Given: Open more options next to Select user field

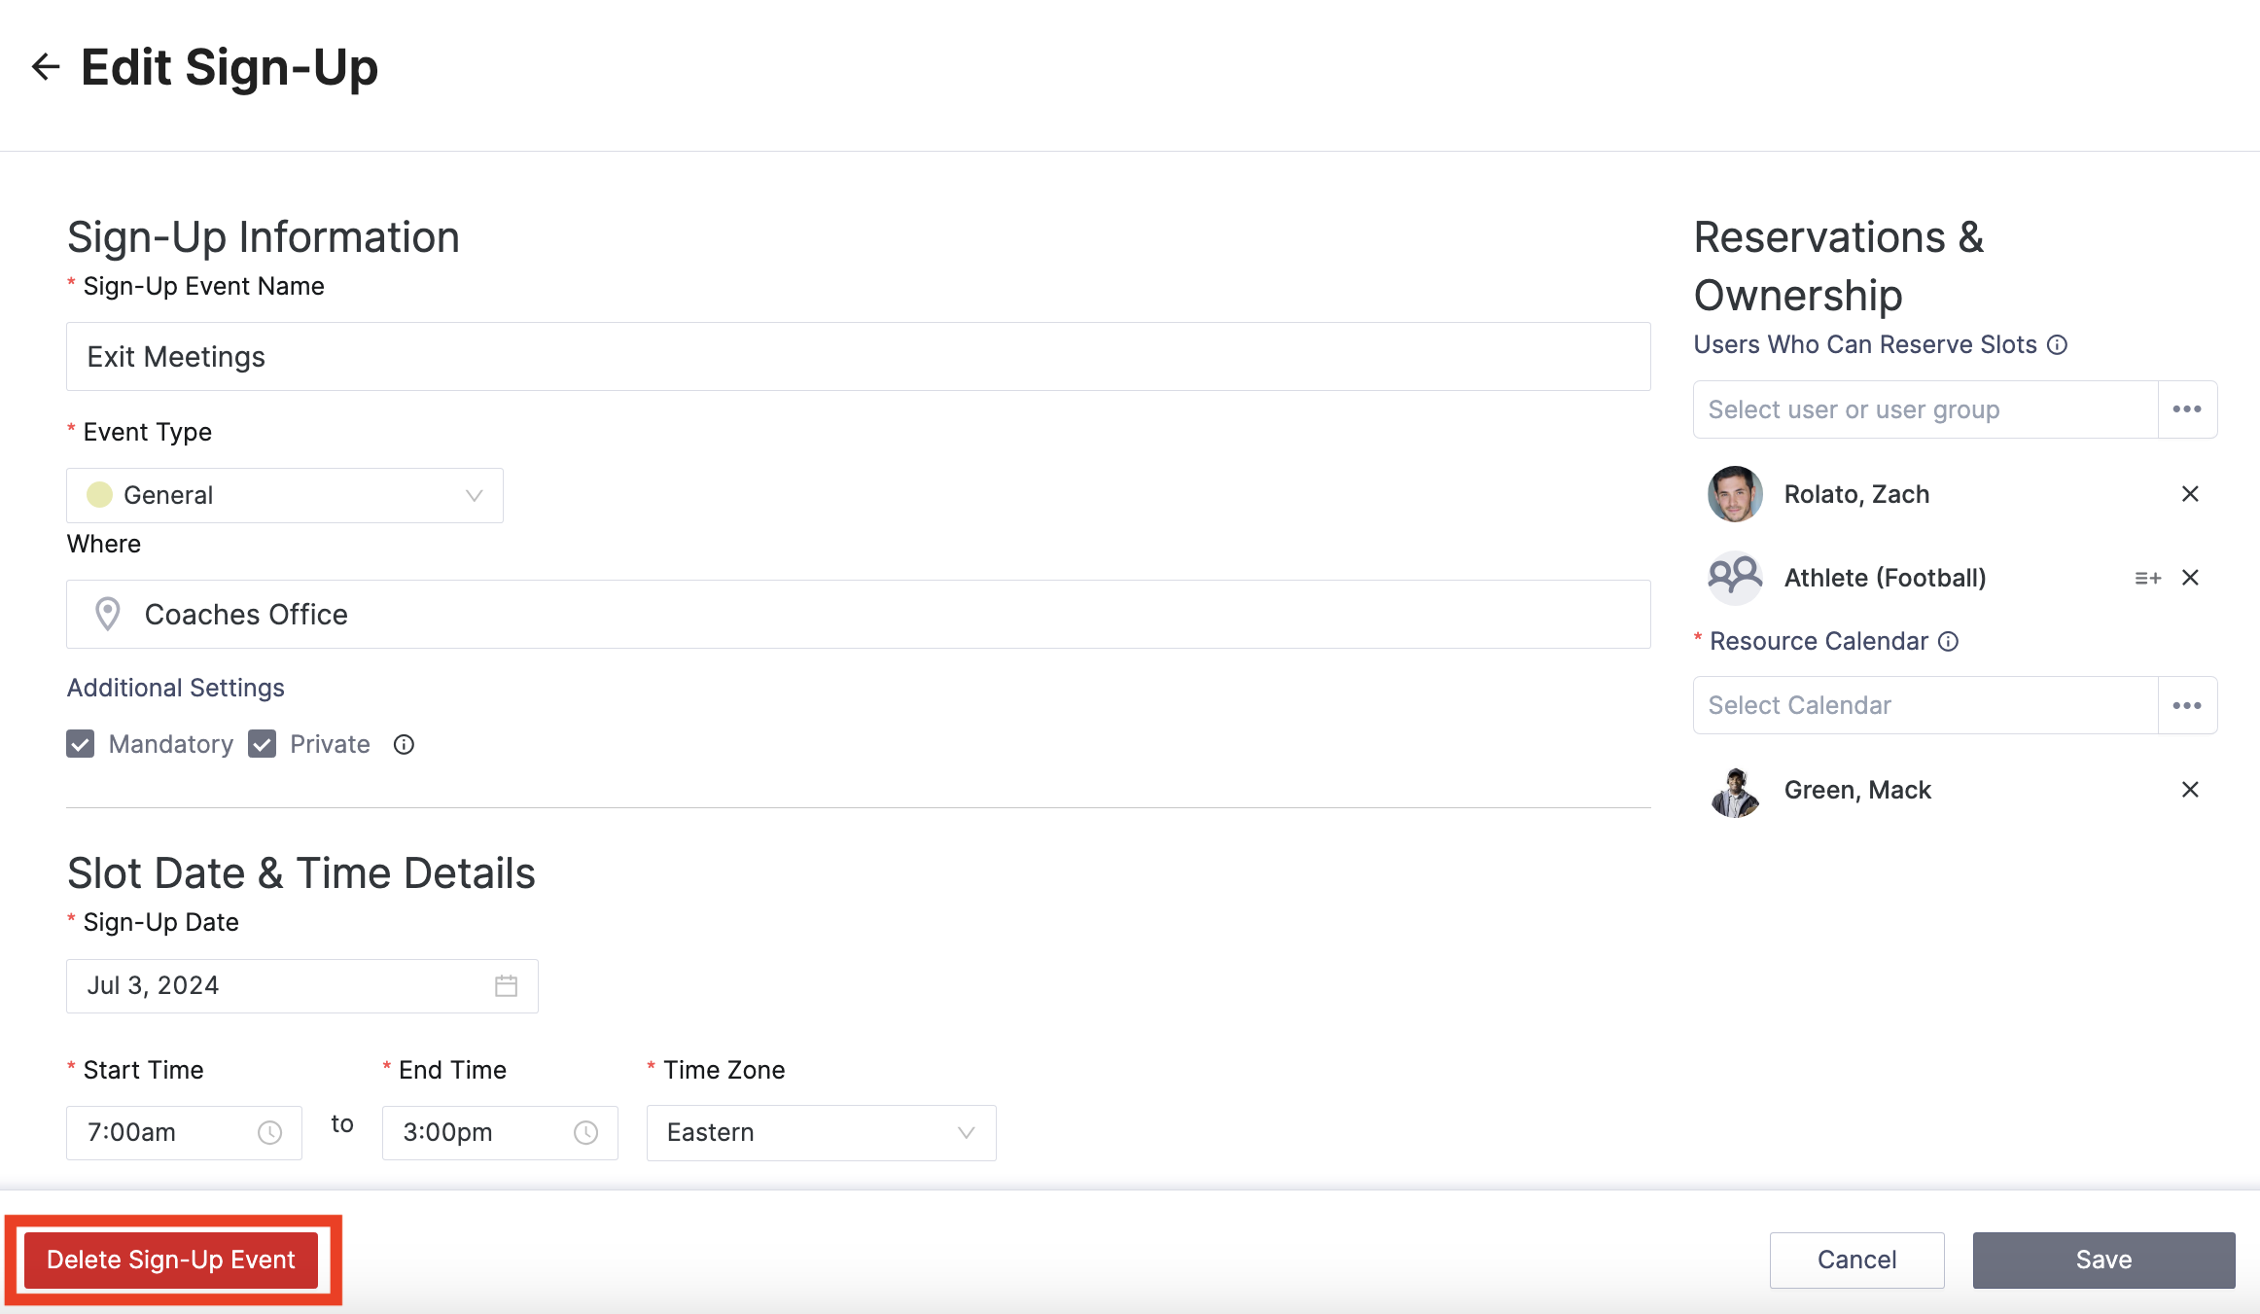Looking at the screenshot, I should pyautogui.click(x=2187, y=409).
